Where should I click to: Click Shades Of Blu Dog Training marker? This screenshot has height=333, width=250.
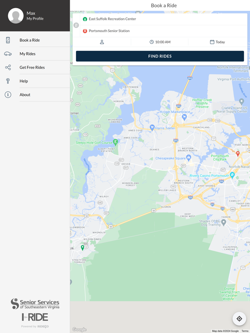[224, 222]
